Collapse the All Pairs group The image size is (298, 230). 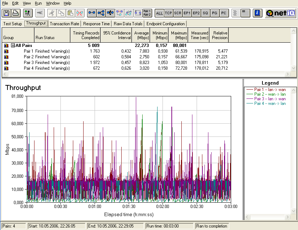click(13, 46)
